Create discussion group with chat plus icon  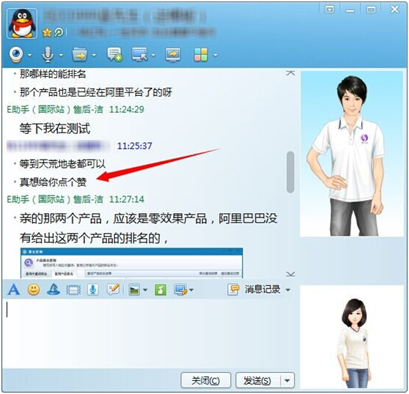click(x=114, y=55)
